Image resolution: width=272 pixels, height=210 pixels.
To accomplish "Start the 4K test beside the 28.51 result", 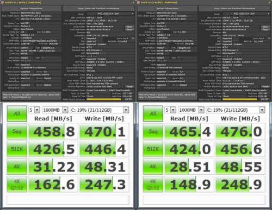I will 153,167.
